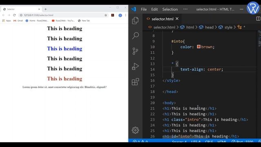Screen dimensions: 261x147
Task: Click the Adobe extension icon in Chrome
Action: click(x=113, y=15)
